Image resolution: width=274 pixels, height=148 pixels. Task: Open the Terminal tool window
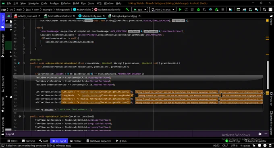29,141
